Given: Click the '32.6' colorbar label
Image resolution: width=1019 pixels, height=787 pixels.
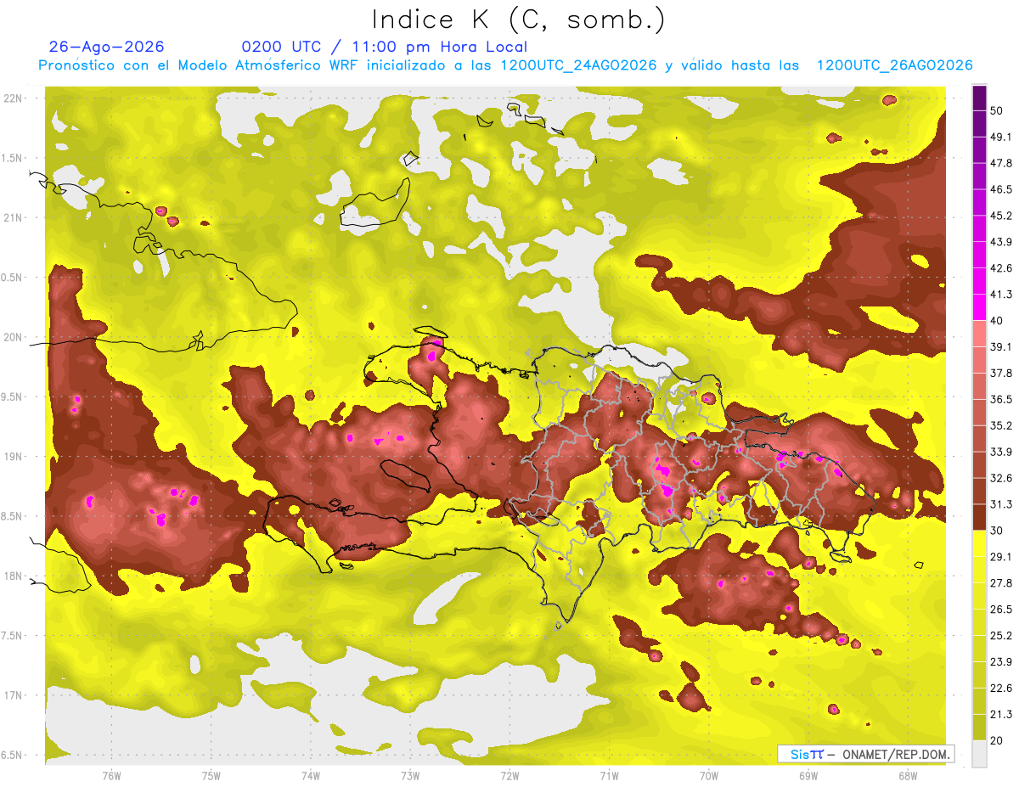Looking at the screenshot, I should 1001,478.
